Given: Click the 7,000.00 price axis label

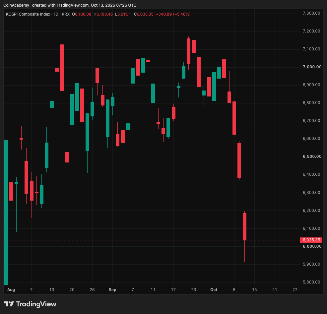Looking at the screenshot, I should pos(312,67).
